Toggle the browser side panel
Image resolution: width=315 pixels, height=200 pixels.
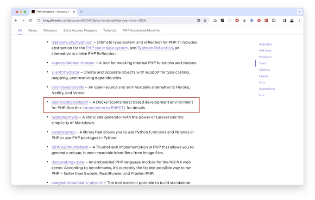click(x=284, y=20)
